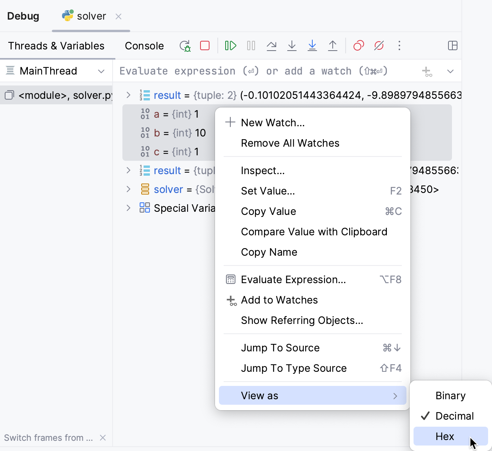
Task: Open View Breakpoints dialog
Action: pyautogui.click(x=358, y=45)
